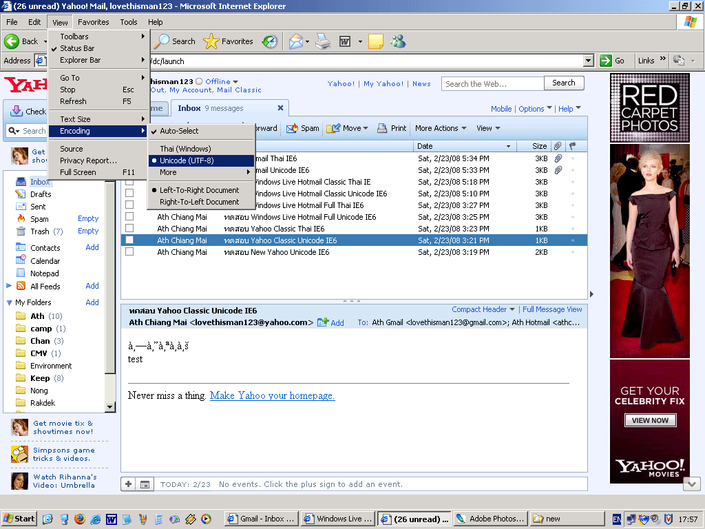Image resolution: width=705 pixels, height=529 pixels.
Task: Open the Compact Header dropdown
Action: pyautogui.click(x=512, y=309)
